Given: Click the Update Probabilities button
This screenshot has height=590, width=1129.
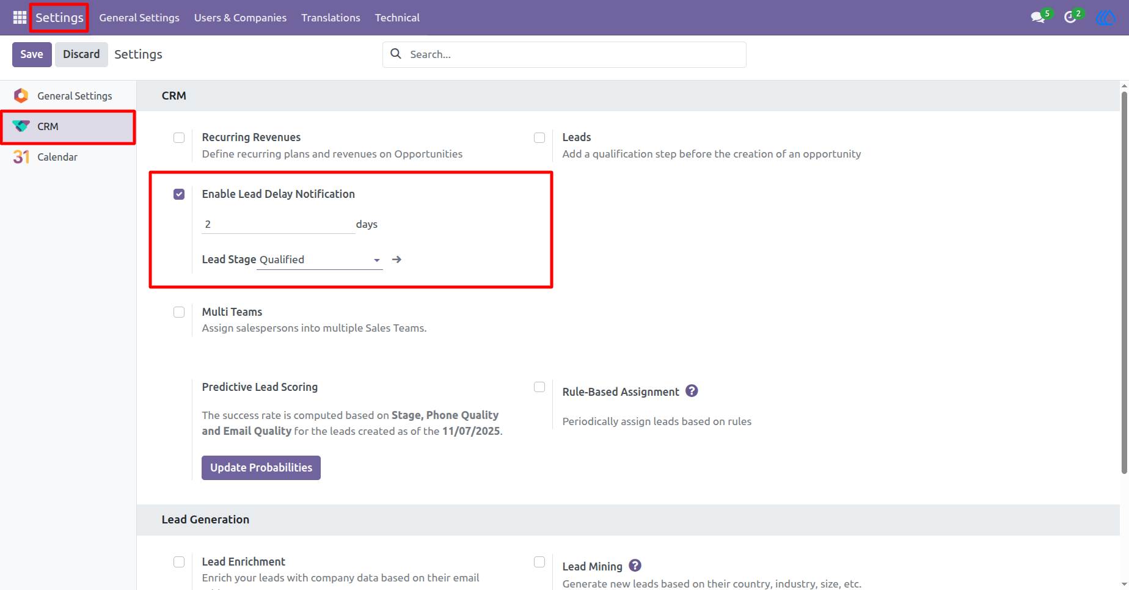Looking at the screenshot, I should (x=261, y=468).
